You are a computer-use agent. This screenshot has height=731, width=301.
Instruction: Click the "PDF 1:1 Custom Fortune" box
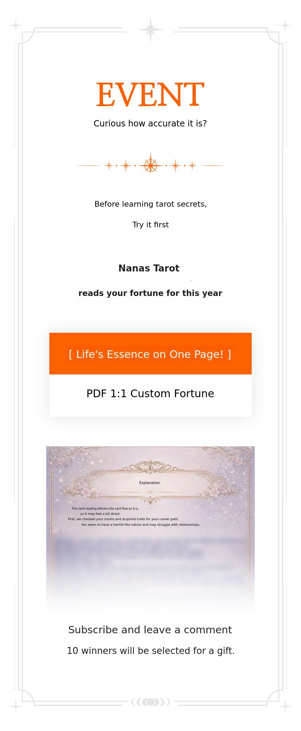(x=150, y=394)
